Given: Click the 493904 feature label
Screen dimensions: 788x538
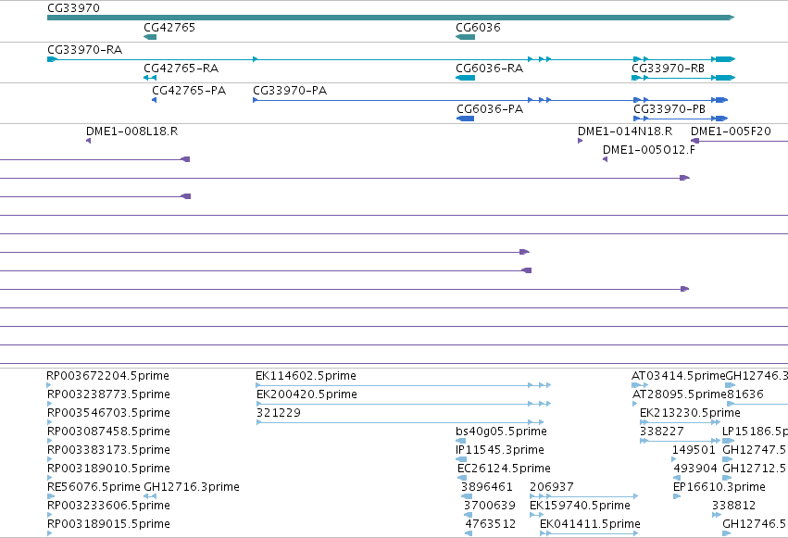Looking at the screenshot, I should [x=695, y=469].
